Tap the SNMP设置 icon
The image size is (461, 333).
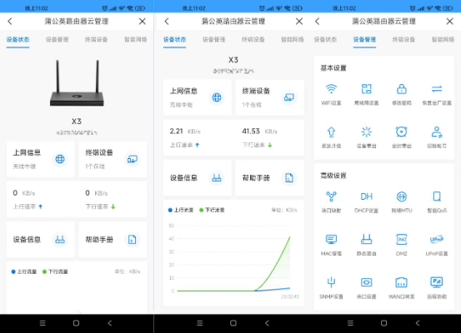[x=331, y=282]
